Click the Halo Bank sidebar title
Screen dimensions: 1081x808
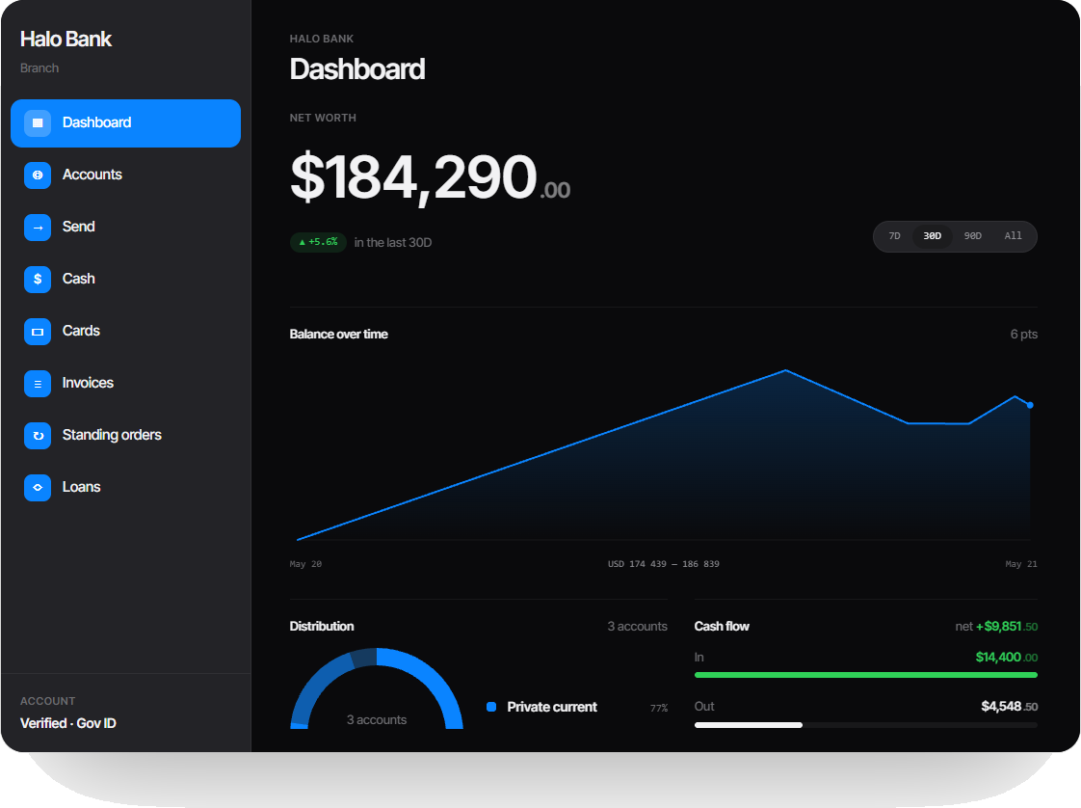66,40
